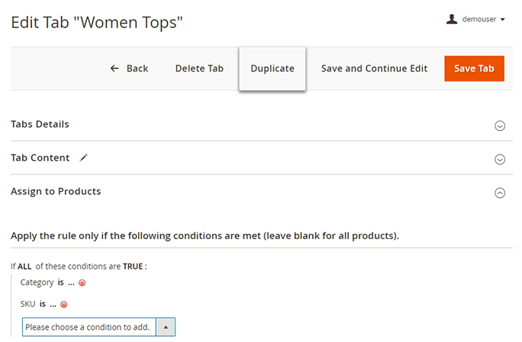Change the TRUE condition value
The width and height of the screenshot is (522, 342).
point(133,267)
